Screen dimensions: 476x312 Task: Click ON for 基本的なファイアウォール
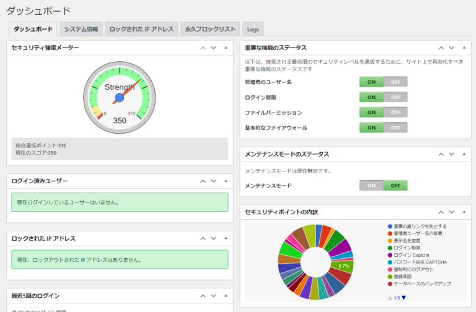(371, 128)
